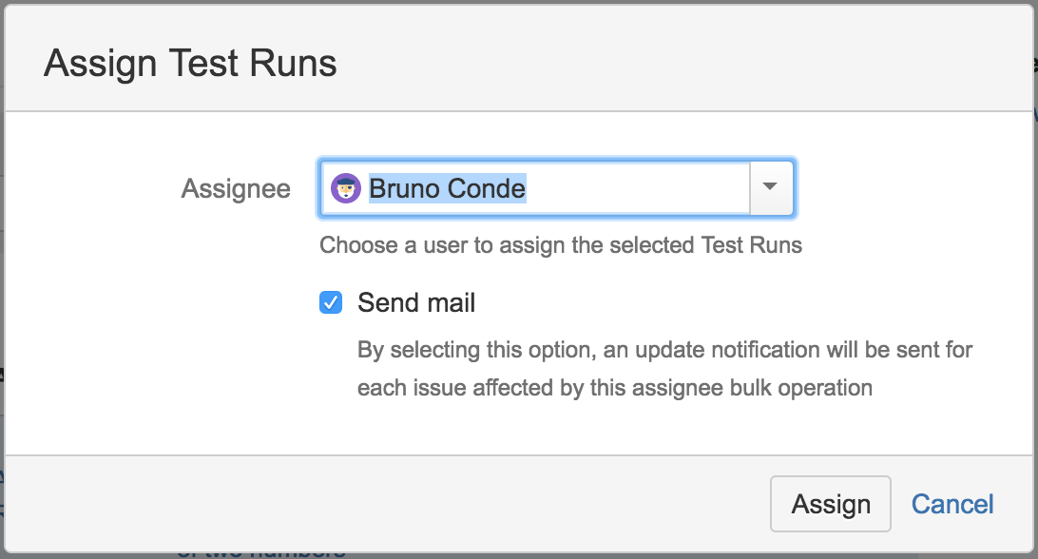Image resolution: width=1038 pixels, height=559 pixels.
Task: Click the Assign Test Runs dialog title
Action: pos(191,64)
